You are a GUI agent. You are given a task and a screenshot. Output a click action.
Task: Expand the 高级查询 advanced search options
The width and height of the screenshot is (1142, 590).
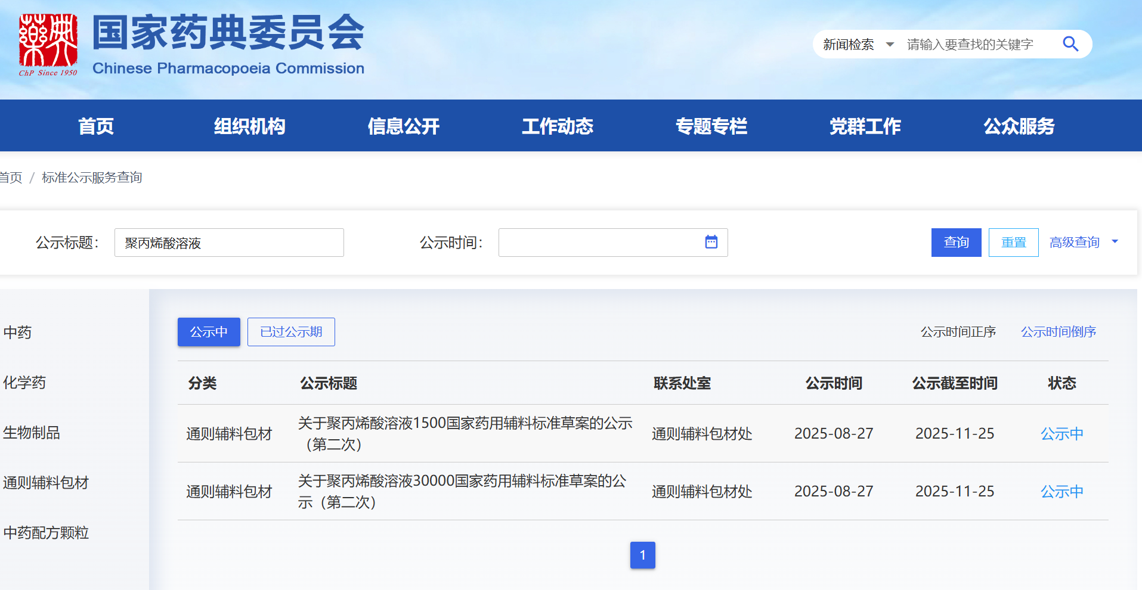(1083, 243)
